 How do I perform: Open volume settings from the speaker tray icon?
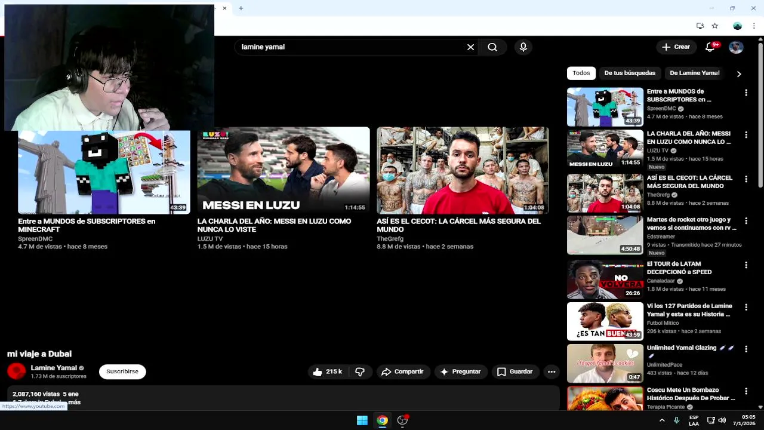pos(722,420)
